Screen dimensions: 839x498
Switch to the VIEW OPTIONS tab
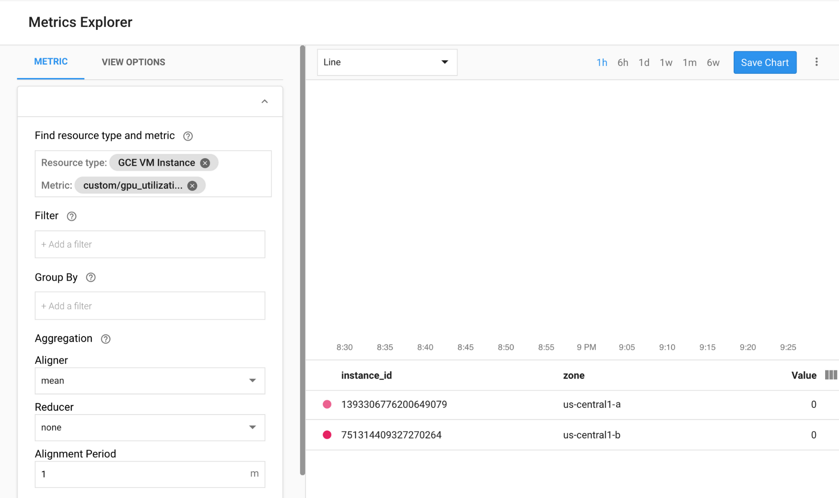(x=133, y=62)
